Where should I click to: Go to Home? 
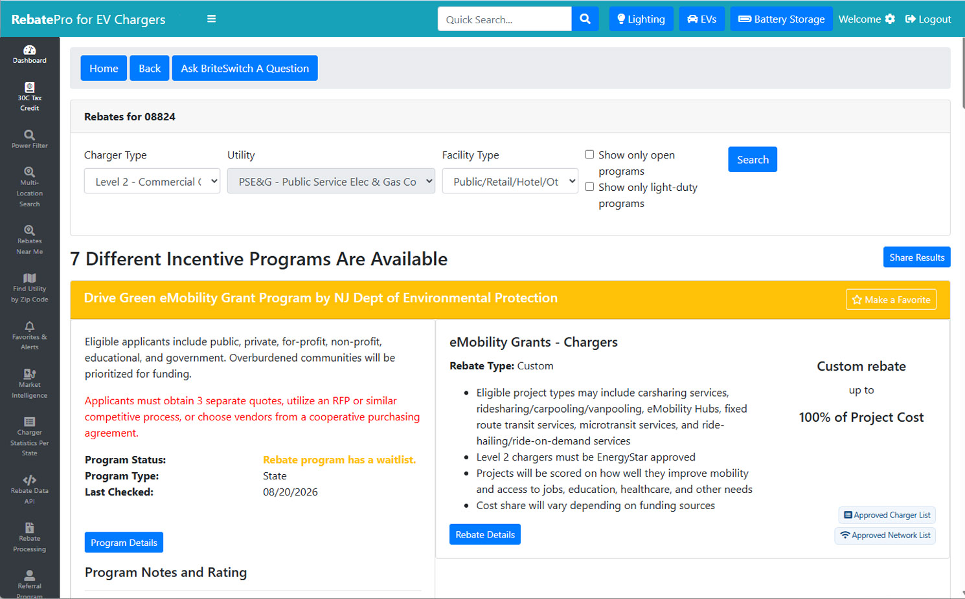click(104, 68)
